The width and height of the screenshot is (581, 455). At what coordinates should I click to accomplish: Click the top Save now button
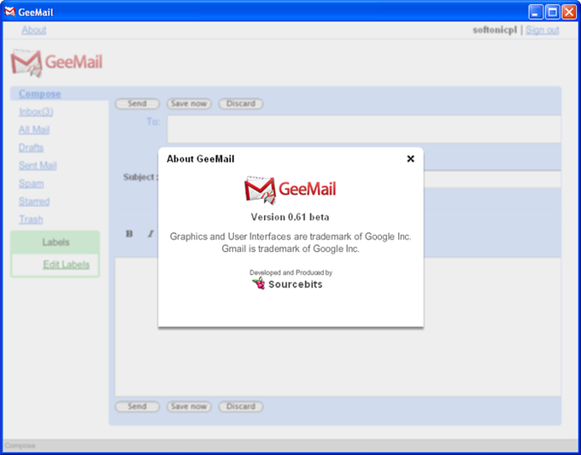click(x=189, y=103)
